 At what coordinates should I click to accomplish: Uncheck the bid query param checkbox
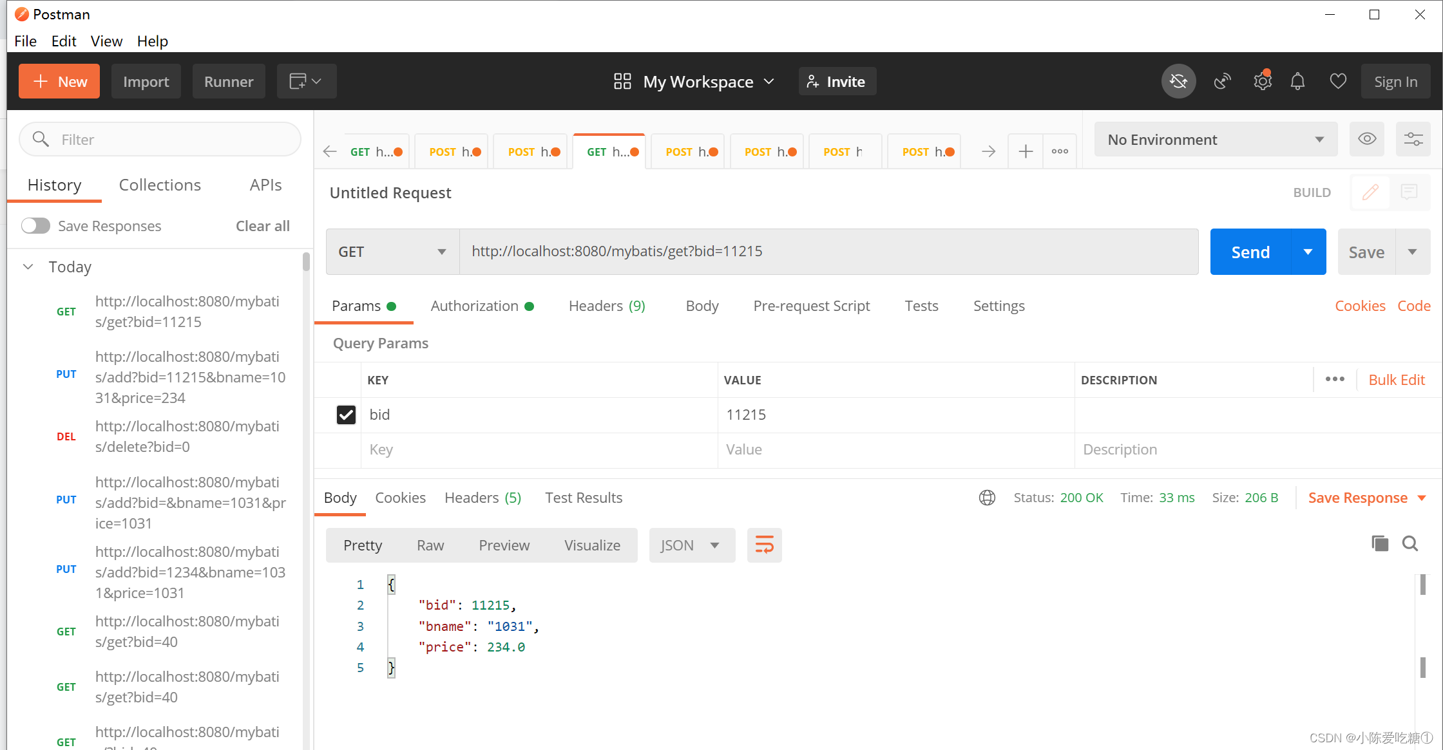346,415
